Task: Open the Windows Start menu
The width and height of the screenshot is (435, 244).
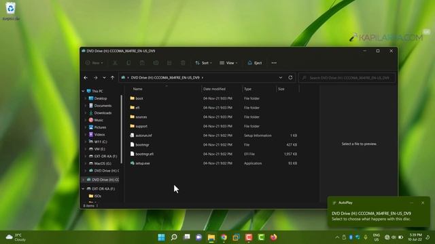Action: point(162,237)
